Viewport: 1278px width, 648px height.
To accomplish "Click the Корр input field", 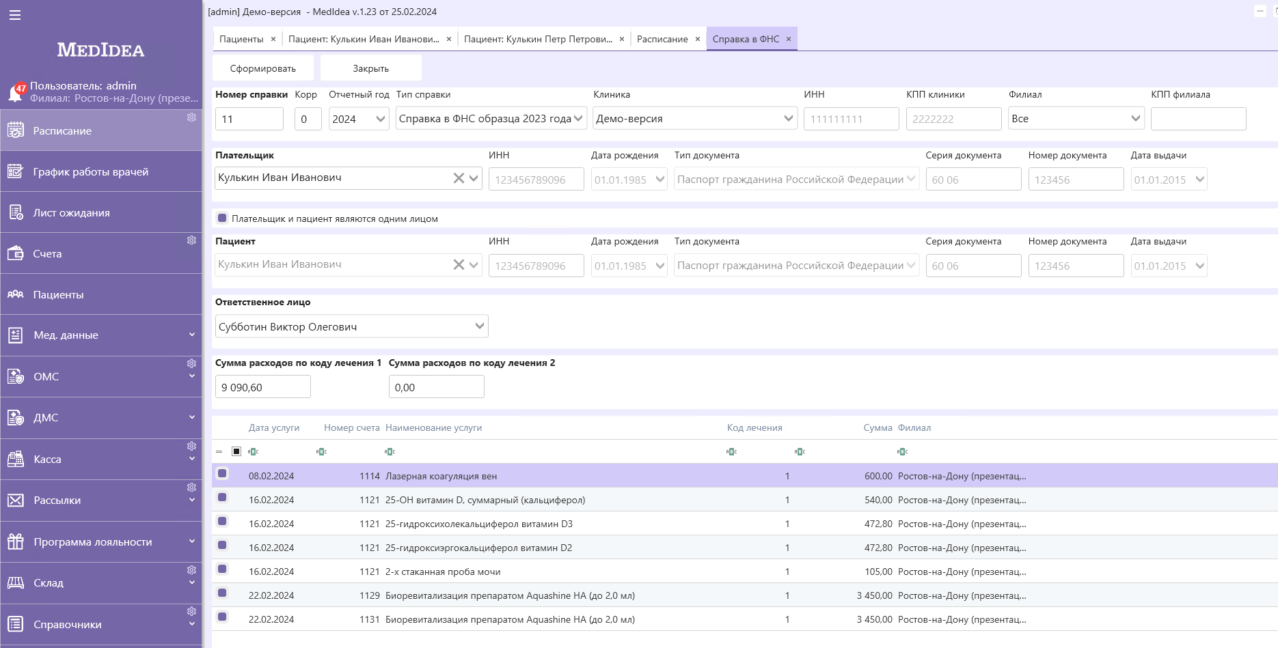I will [308, 119].
